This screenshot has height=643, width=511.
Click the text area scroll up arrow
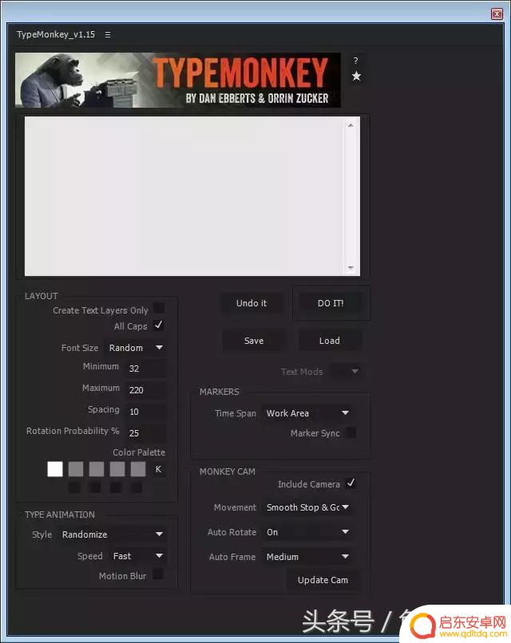coord(351,125)
